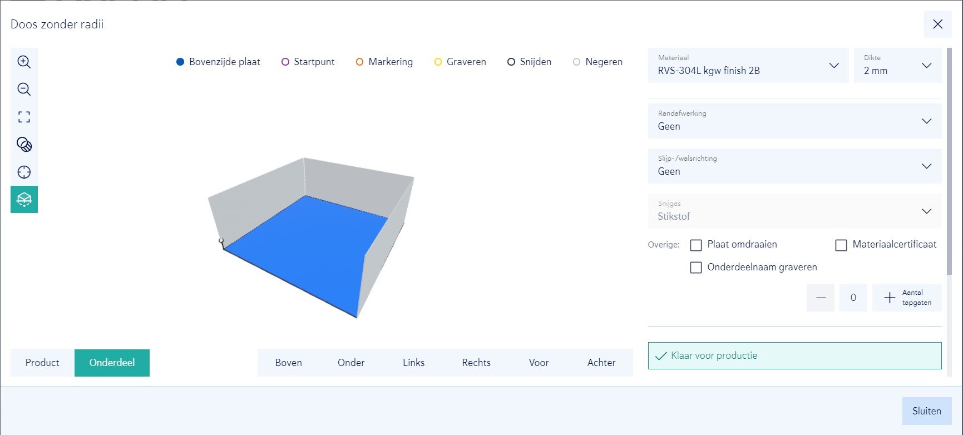Select the yellow Graveren color option
Image resolution: width=963 pixels, height=435 pixels.
(x=438, y=62)
